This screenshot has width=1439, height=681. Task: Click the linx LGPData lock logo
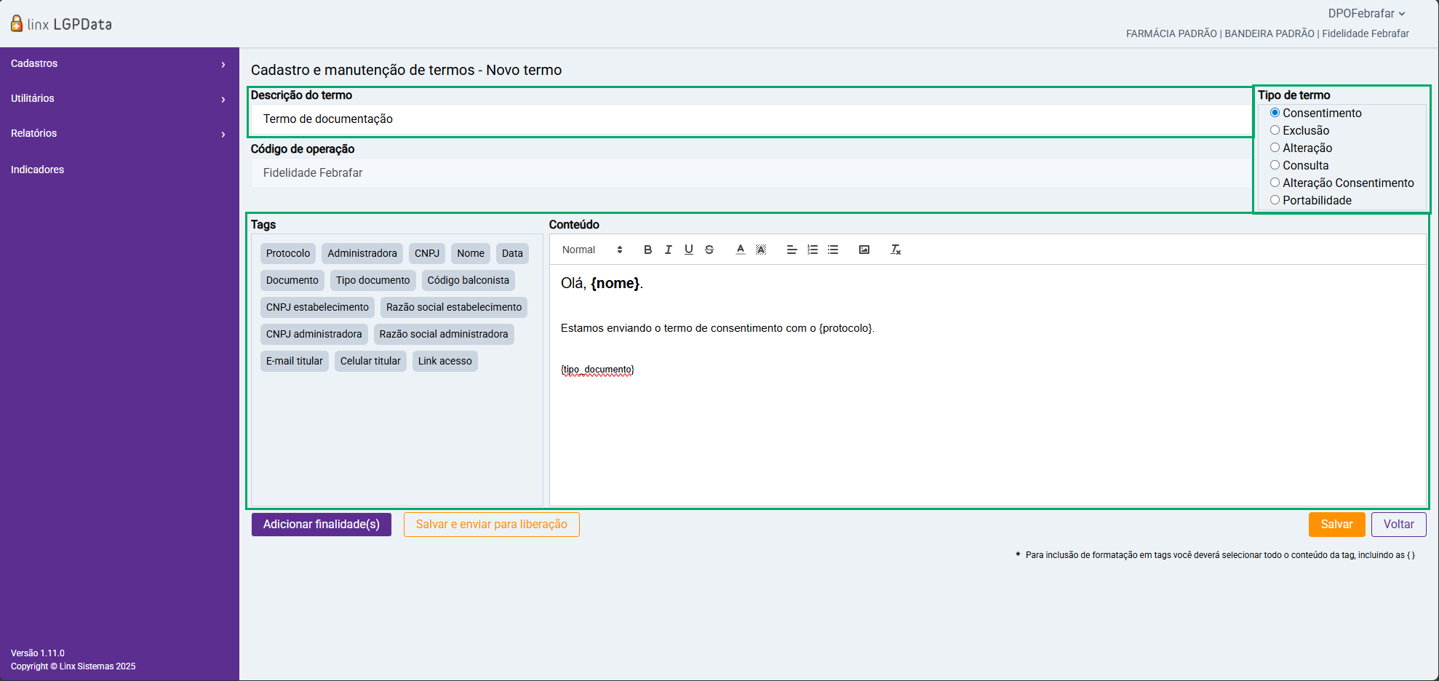[x=17, y=23]
